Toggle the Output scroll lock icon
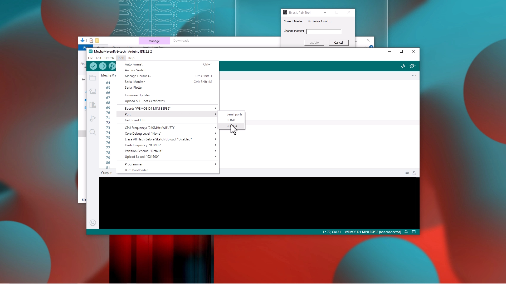The image size is (506, 284). coord(414,173)
